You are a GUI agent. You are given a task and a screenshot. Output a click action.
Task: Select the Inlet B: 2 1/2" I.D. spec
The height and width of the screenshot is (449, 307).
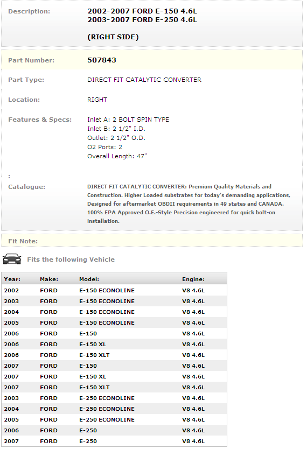[116, 129]
